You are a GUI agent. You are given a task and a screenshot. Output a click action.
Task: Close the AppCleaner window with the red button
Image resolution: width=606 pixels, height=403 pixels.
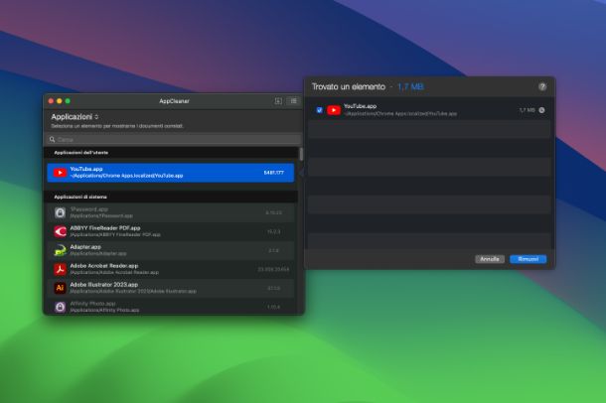(x=51, y=101)
